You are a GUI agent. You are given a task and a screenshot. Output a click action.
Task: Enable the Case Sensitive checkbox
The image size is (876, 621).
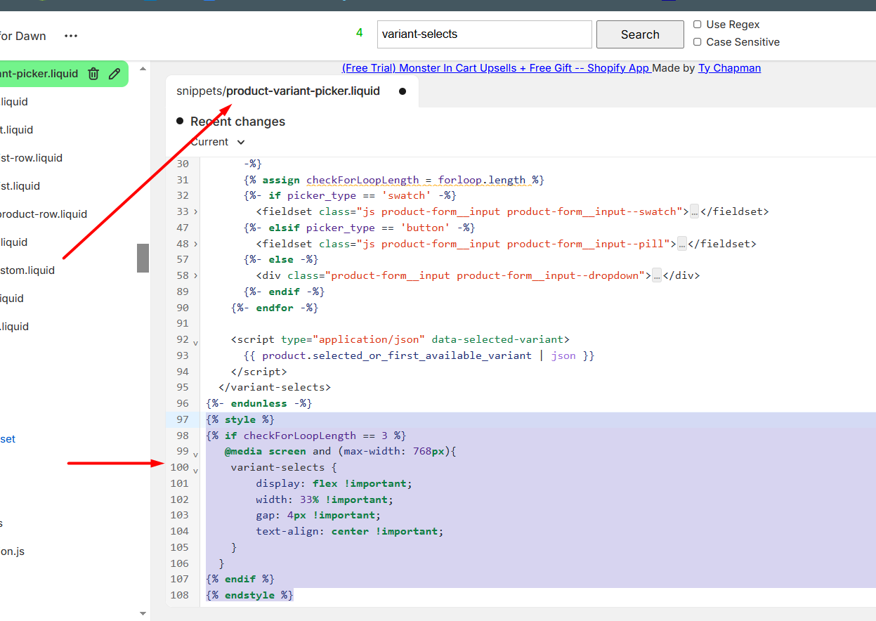point(698,42)
